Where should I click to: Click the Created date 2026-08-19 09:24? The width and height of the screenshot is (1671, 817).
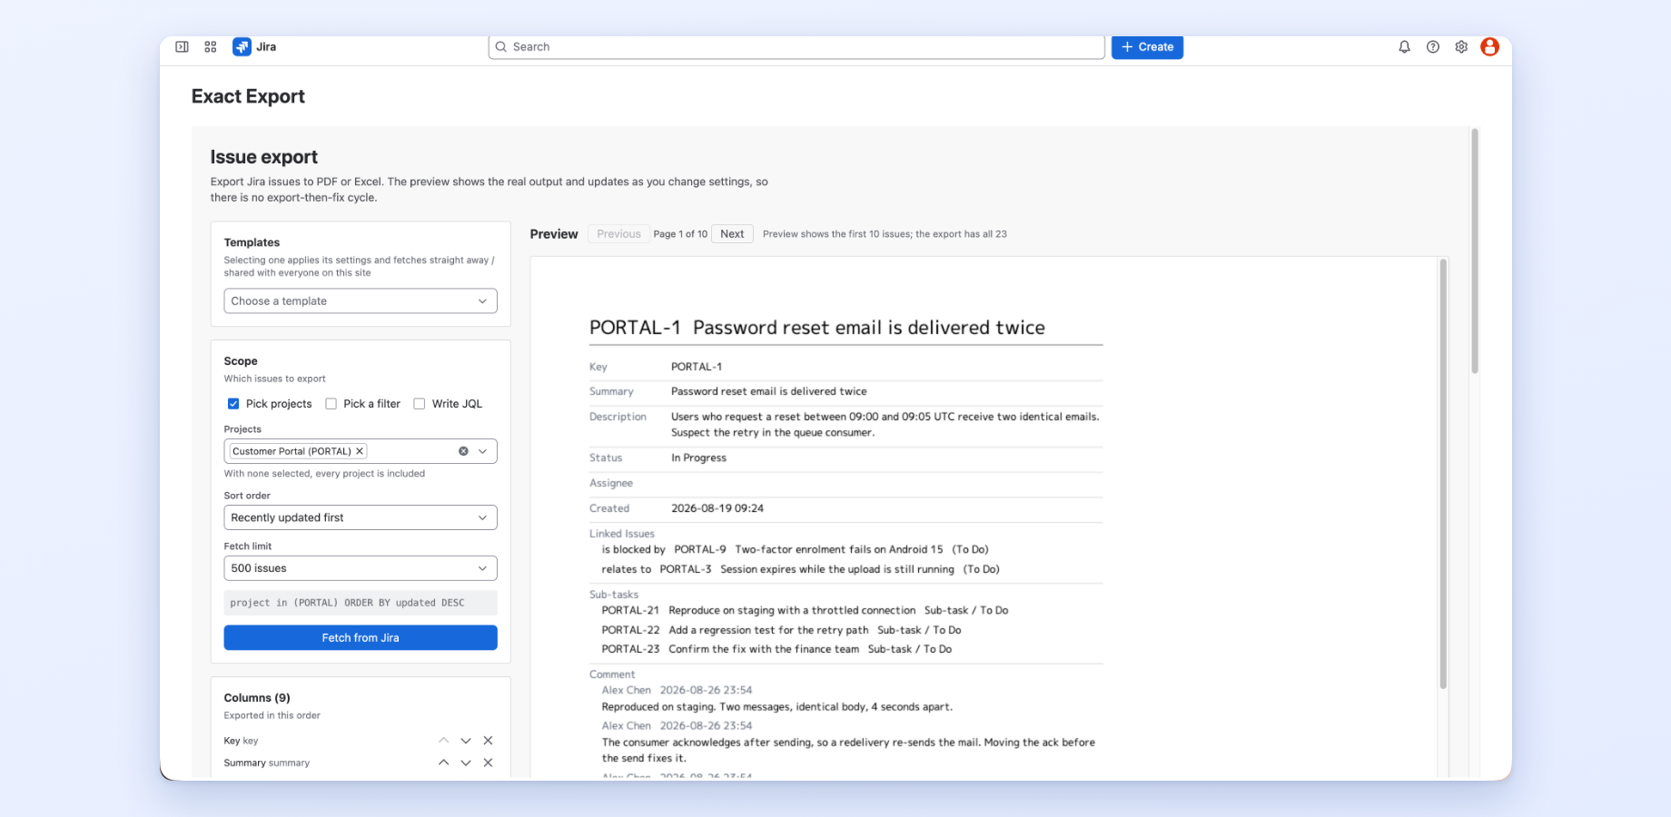717,508
